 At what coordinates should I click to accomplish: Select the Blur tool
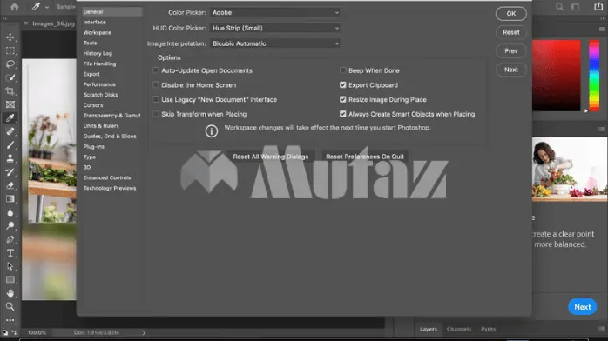tap(10, 212)
